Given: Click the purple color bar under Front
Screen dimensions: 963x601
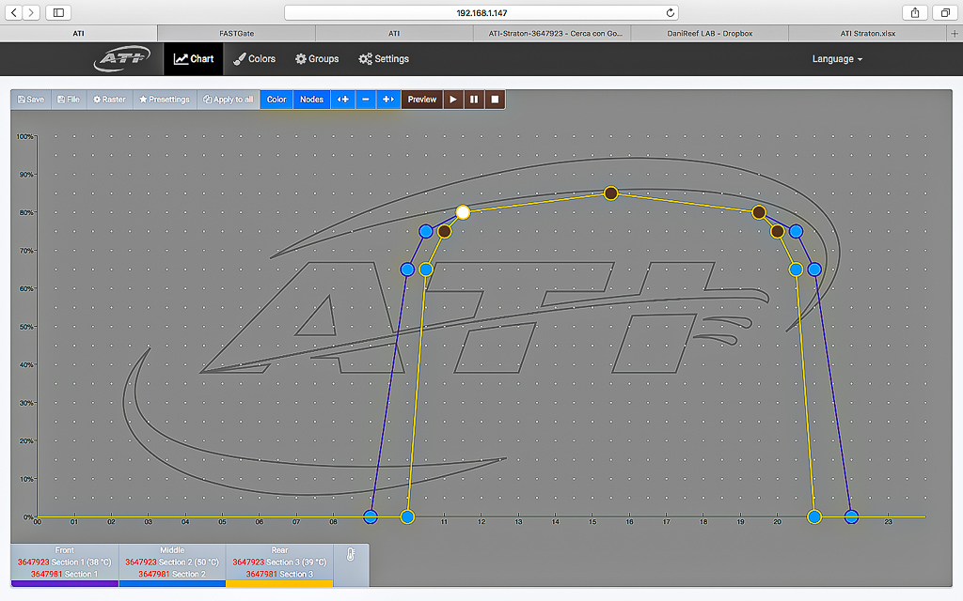Looking at the screenshot, I should tap(65, 584).
